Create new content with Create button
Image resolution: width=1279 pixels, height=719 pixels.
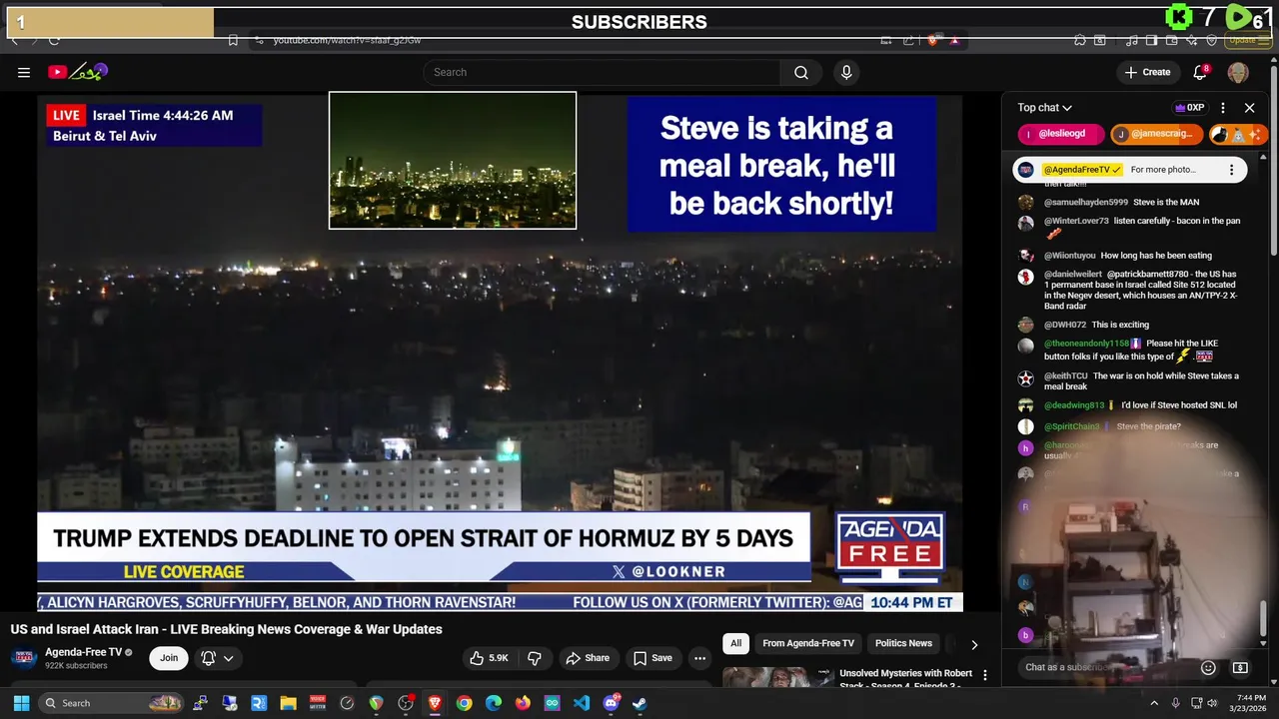pyautogui.click(x=1147, y=72)
